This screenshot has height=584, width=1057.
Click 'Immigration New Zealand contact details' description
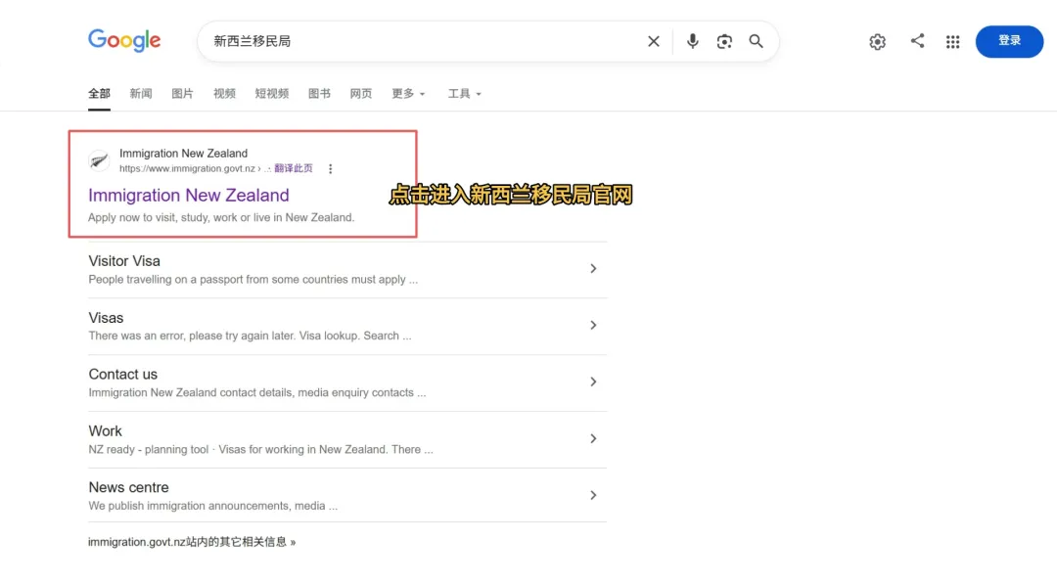(x=256, y=392)
